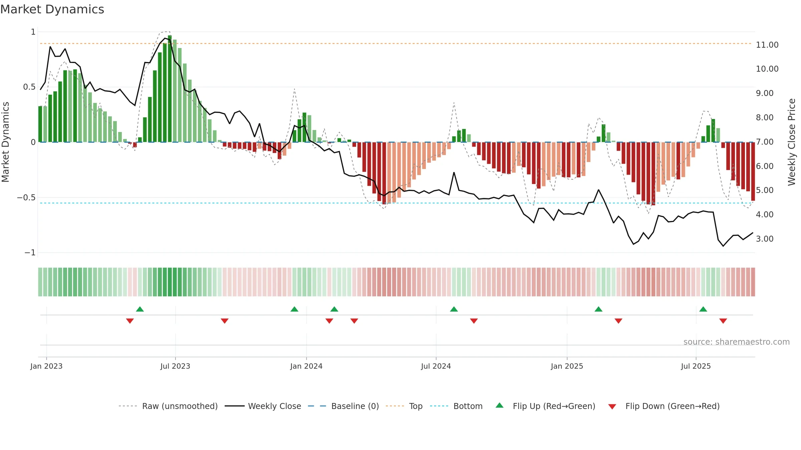Select the green flip-up marker after Jan 2025
801x450 pixels.
pos(598,309)
